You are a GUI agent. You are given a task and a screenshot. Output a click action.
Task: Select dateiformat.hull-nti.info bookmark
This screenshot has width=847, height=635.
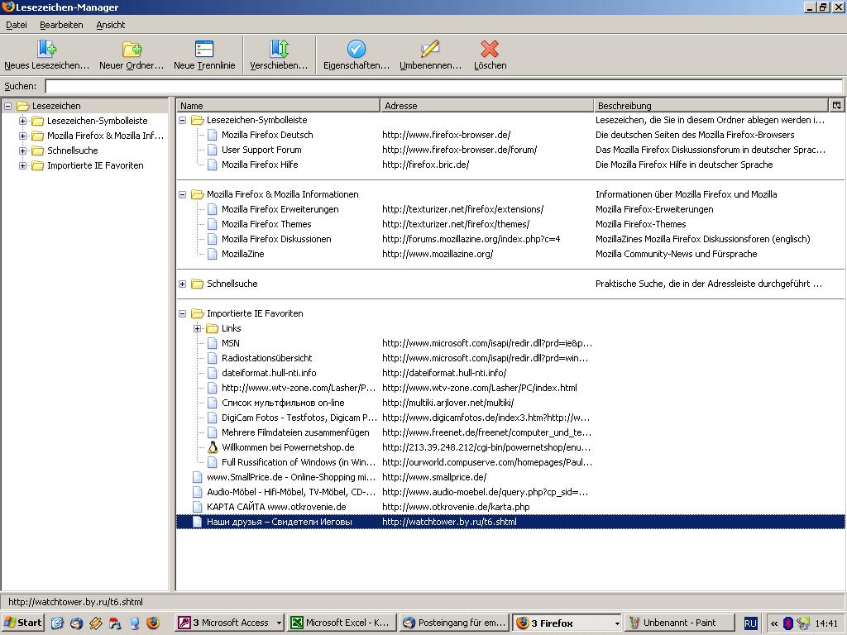pos(269,373)
